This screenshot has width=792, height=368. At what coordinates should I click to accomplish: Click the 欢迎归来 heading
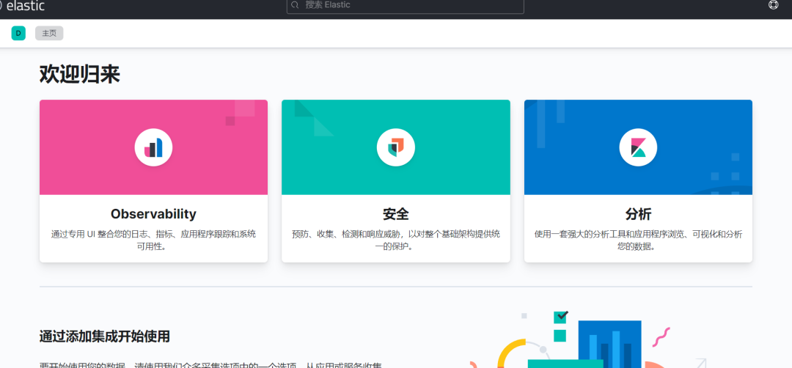[79, 75]
